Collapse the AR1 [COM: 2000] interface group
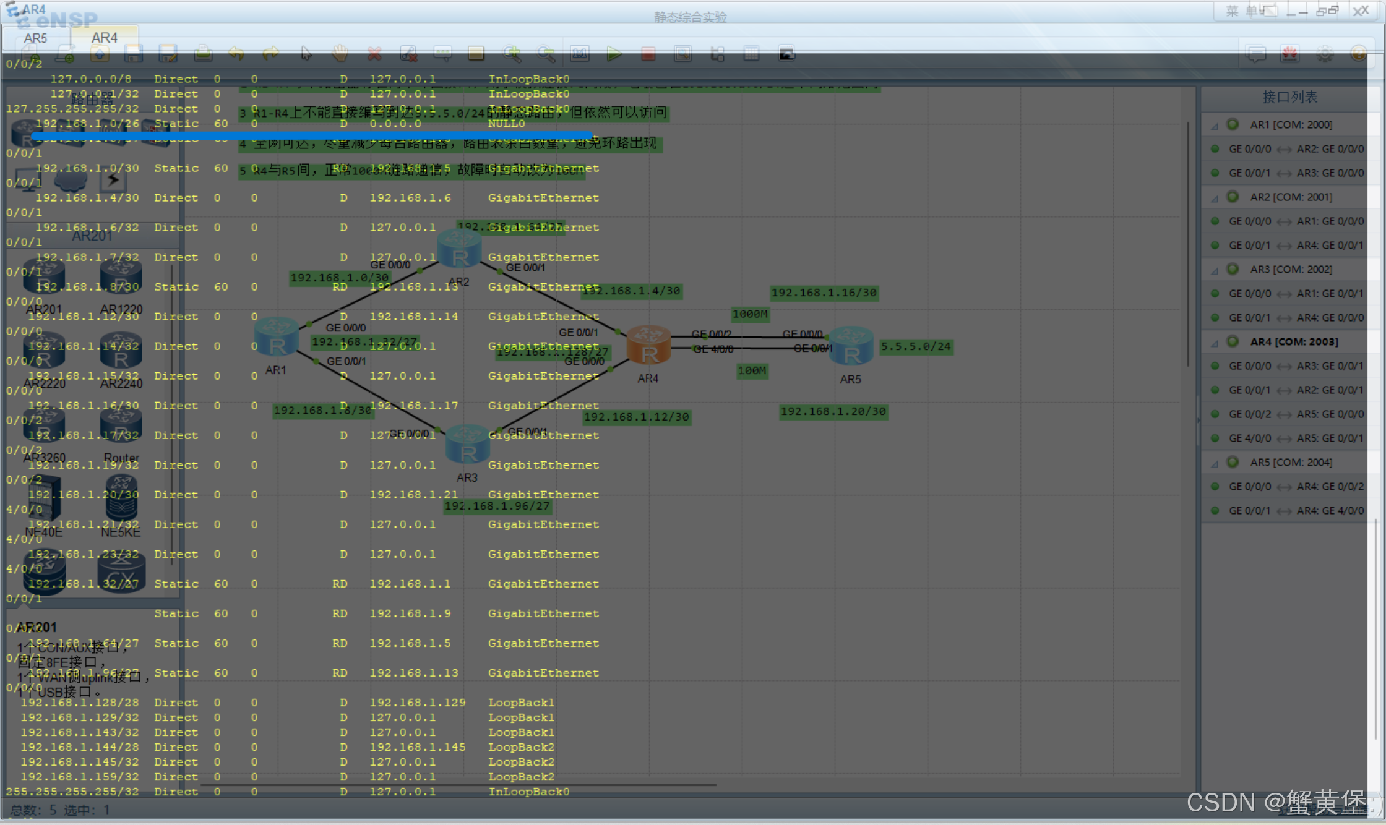The width and height of the screenshot is (1386, 825). coord(1215,126)
